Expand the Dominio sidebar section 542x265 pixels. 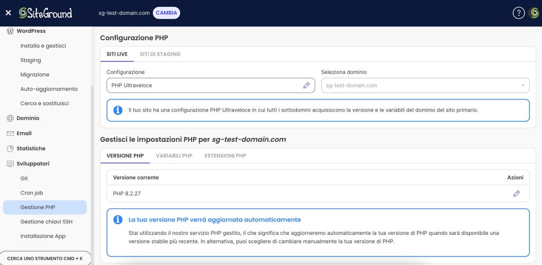(x=28, y=118)
